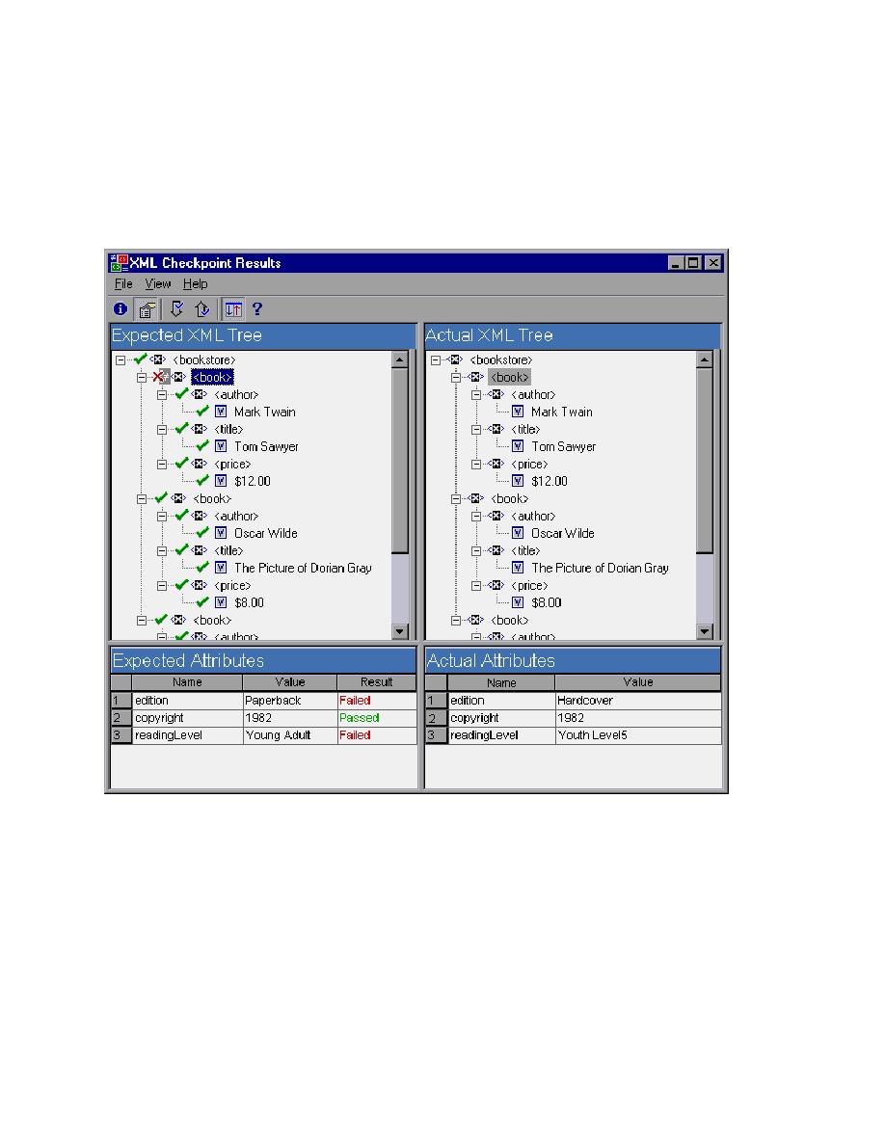Image resolution: width=885 pixels, height=1145 pixels.
Task: Select Tom Sawyer value in Expected tree
Action: click(x=266, y=446)
